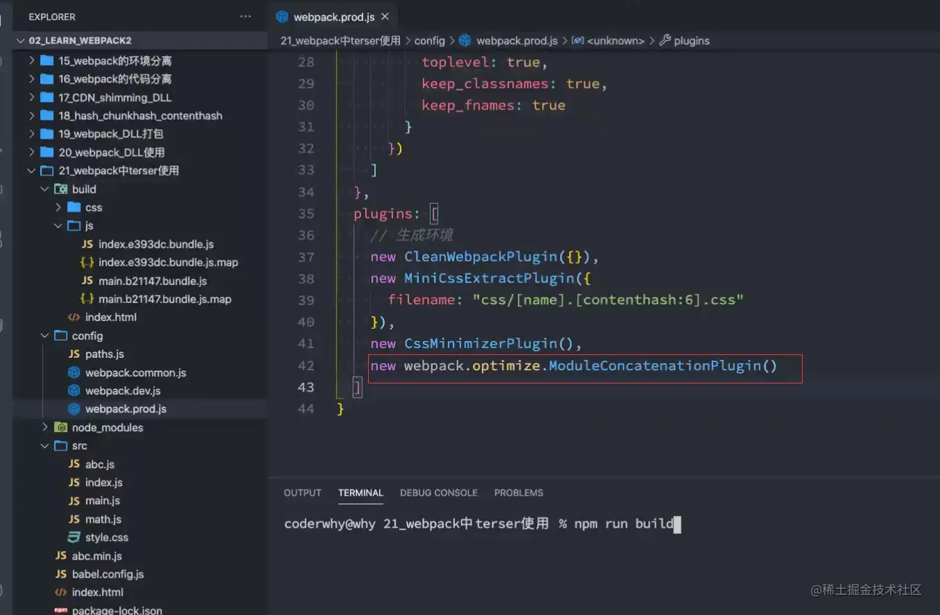Click the JS icon beside abc.js
The height and width of the screenshot is (615, 940).
[x=74, y=464]
